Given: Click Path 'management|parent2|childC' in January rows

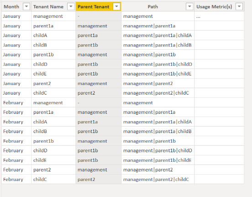Looking at the screenshot, I should [156, 93].
